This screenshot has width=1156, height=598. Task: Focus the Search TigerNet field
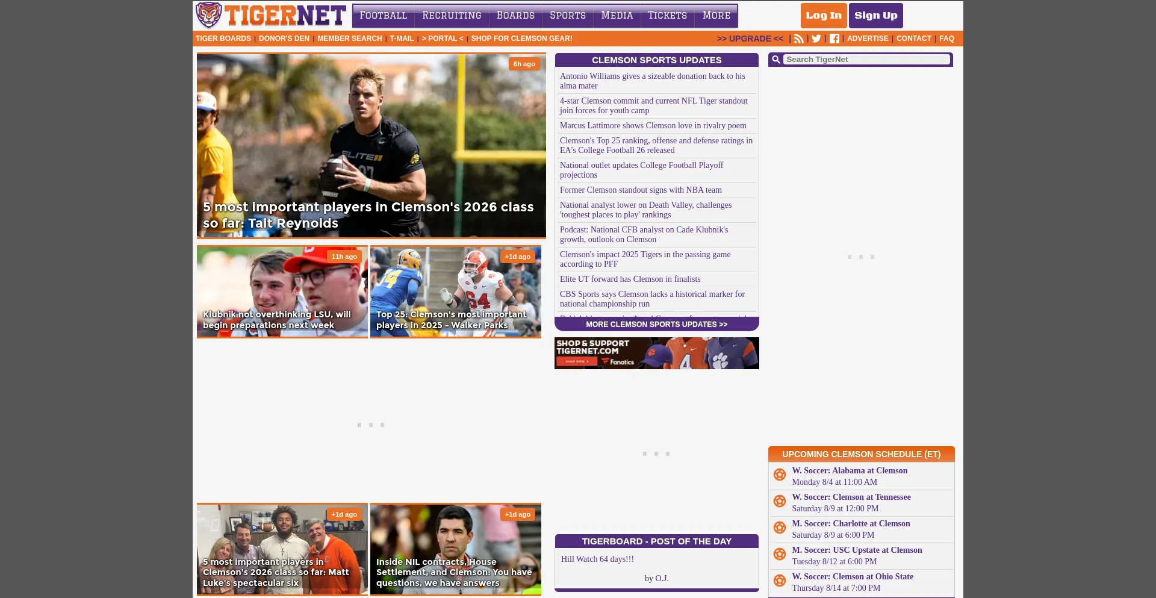(867, 60)
